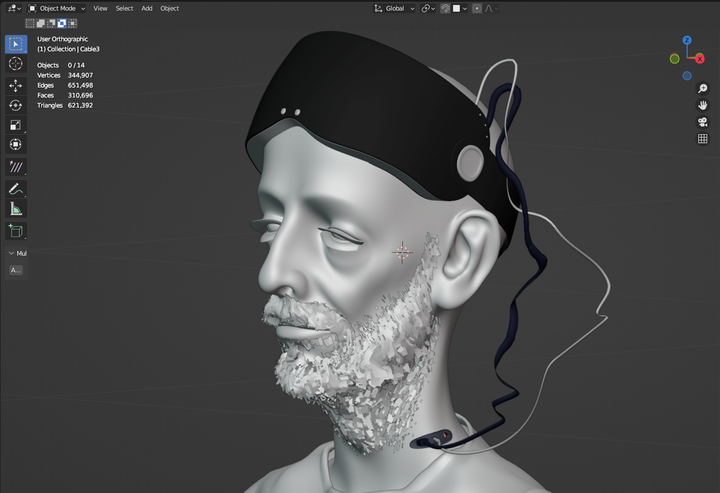Click the zoom view magnifier icon
720x493 pixels.
[703, 88]
